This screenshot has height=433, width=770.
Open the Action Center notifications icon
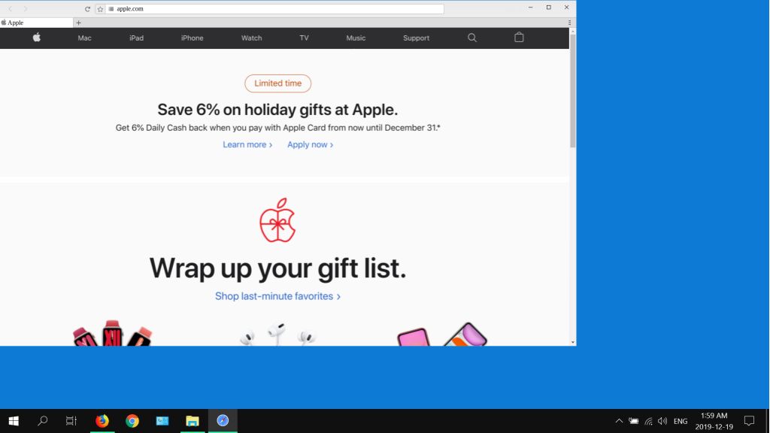[x=749, y=421]
